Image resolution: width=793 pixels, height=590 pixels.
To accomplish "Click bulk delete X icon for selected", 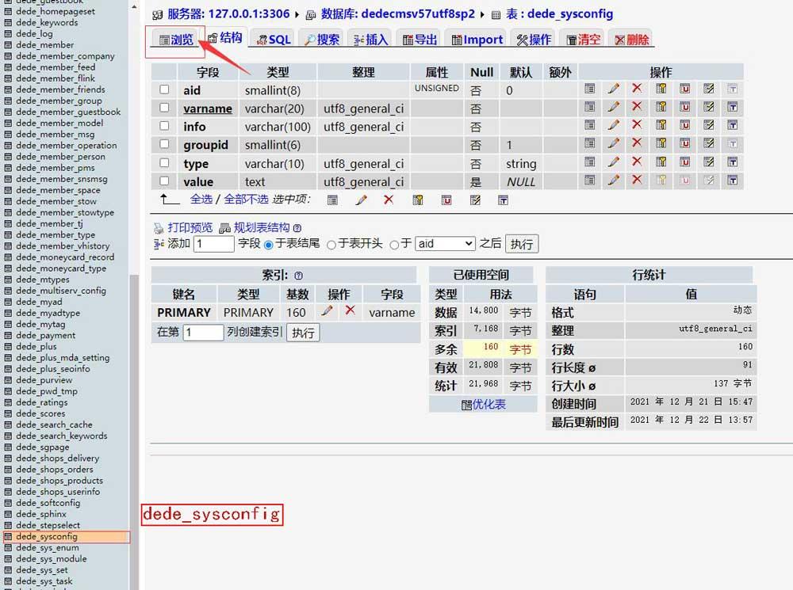I will coord(389,200).
